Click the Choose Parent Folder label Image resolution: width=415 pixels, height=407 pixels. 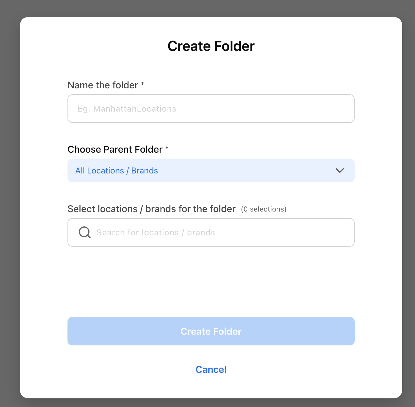[115, 149]
